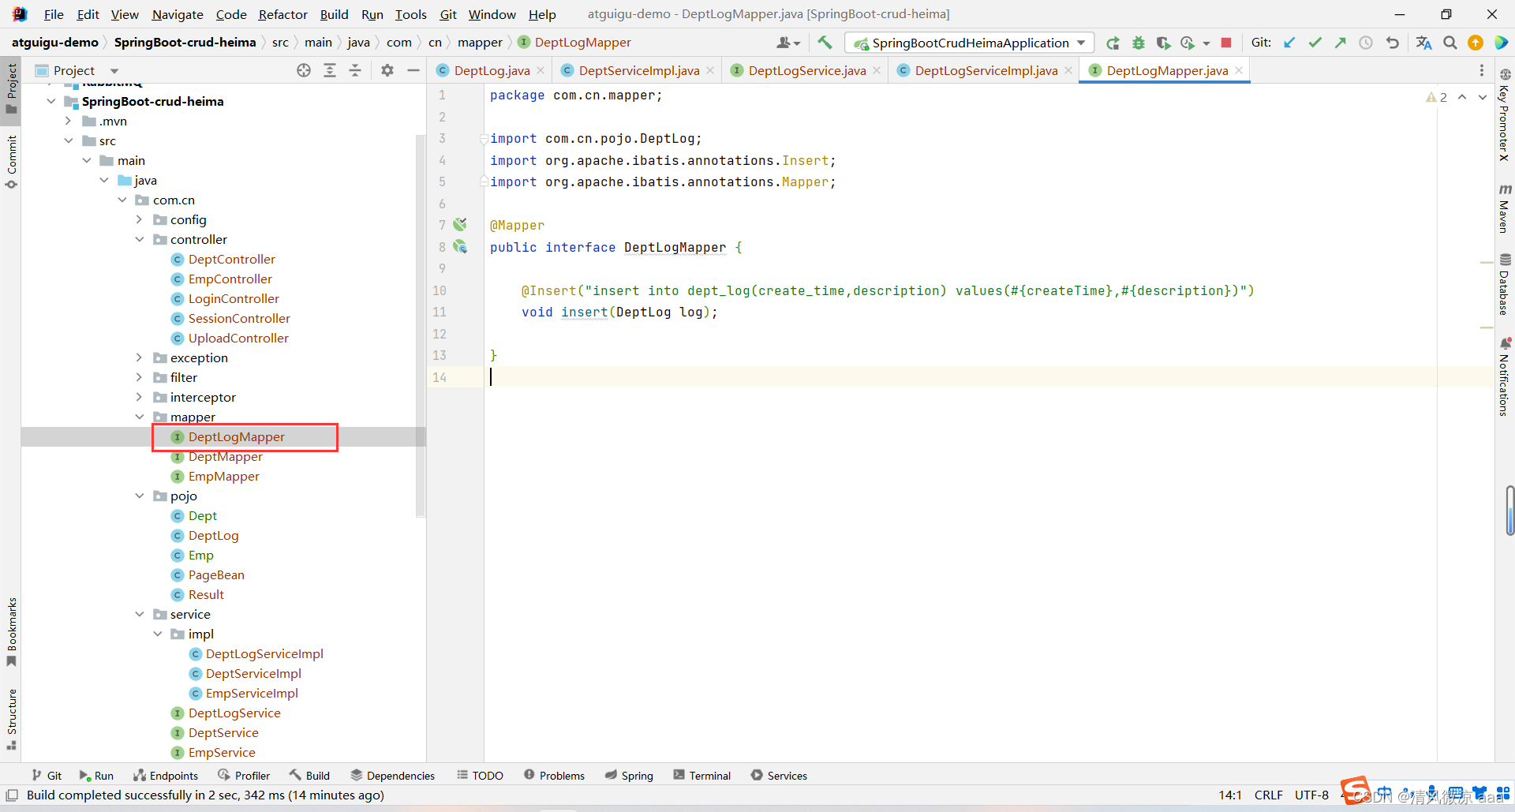Select Opened File locate icon in Project panel
The image size is (1515, 812).
(304, 70)
